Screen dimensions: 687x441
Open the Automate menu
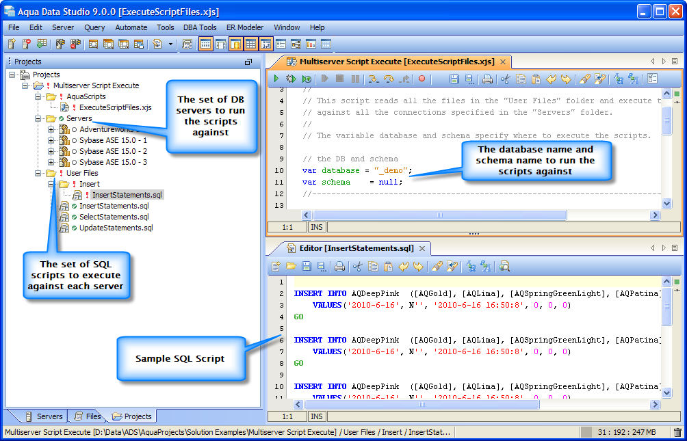[131, 27]
